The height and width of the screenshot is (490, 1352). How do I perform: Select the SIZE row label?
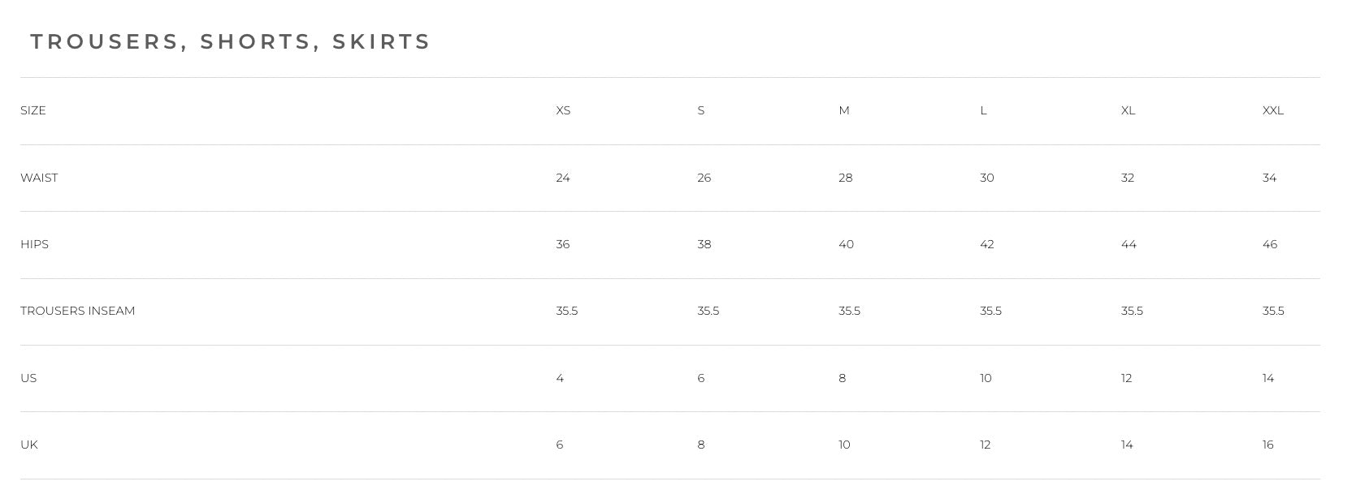(x=33, y=110)
